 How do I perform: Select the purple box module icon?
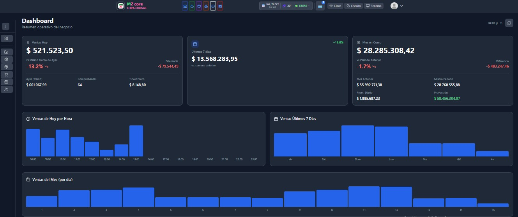[x=199, y=6]
